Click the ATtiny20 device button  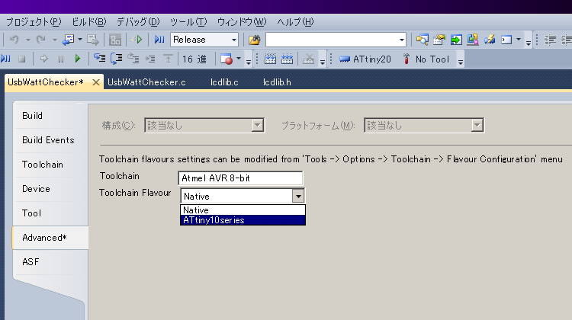tap(365, 59)
